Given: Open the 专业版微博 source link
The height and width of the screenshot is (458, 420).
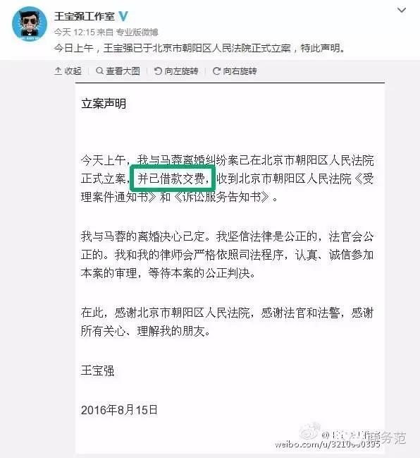Looking at the screenshot, I should pyautogui.click(x=137, y=32).
